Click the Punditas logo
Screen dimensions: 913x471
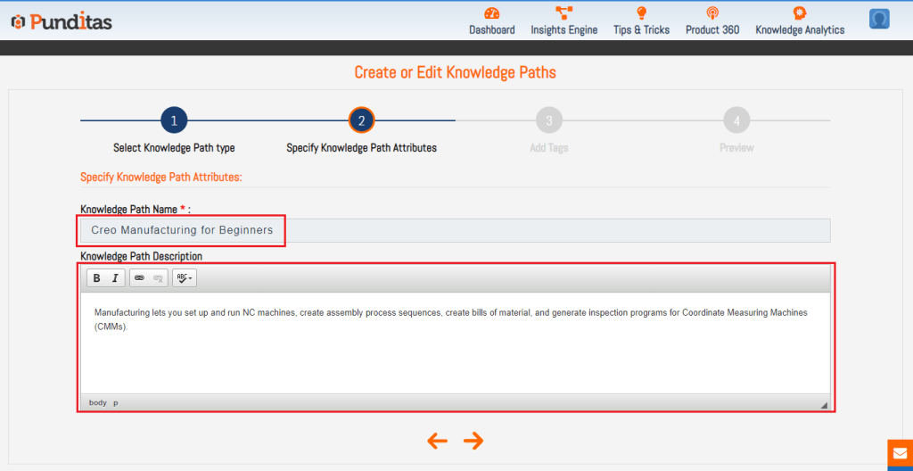(x=62, y=21)
